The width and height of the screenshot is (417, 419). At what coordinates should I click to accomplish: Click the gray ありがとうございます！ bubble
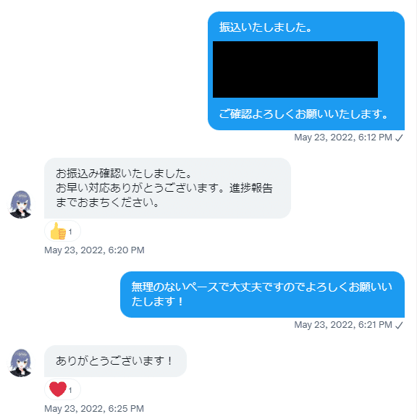[115, 361]
